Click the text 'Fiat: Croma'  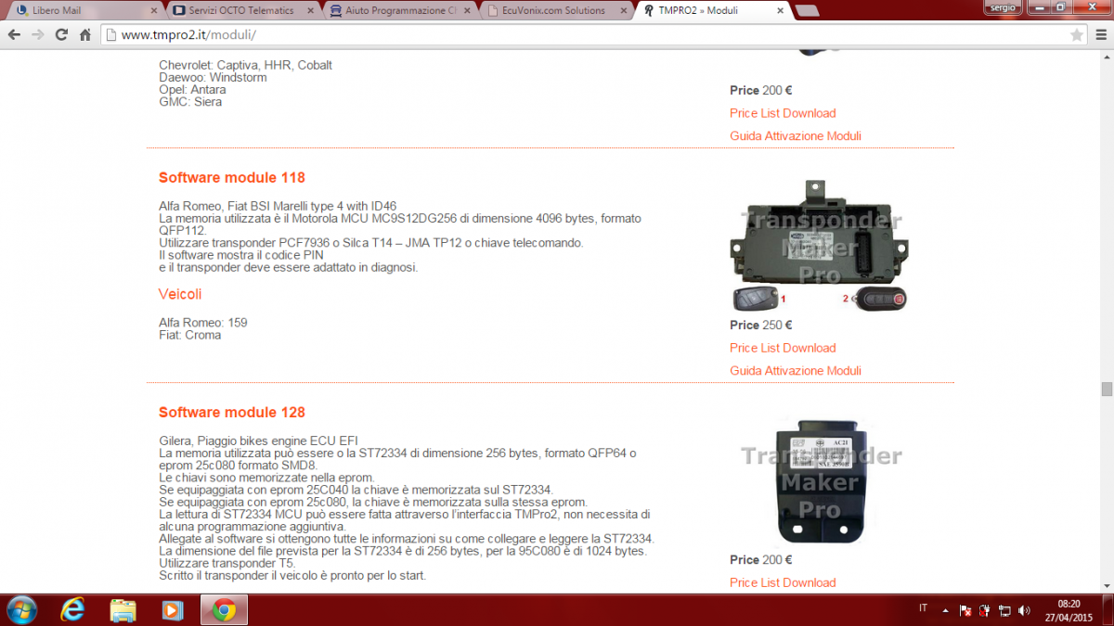pyautogui.click(x=190, y=335)
